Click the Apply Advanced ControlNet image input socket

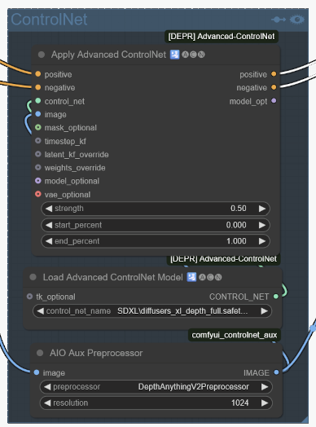38,114
